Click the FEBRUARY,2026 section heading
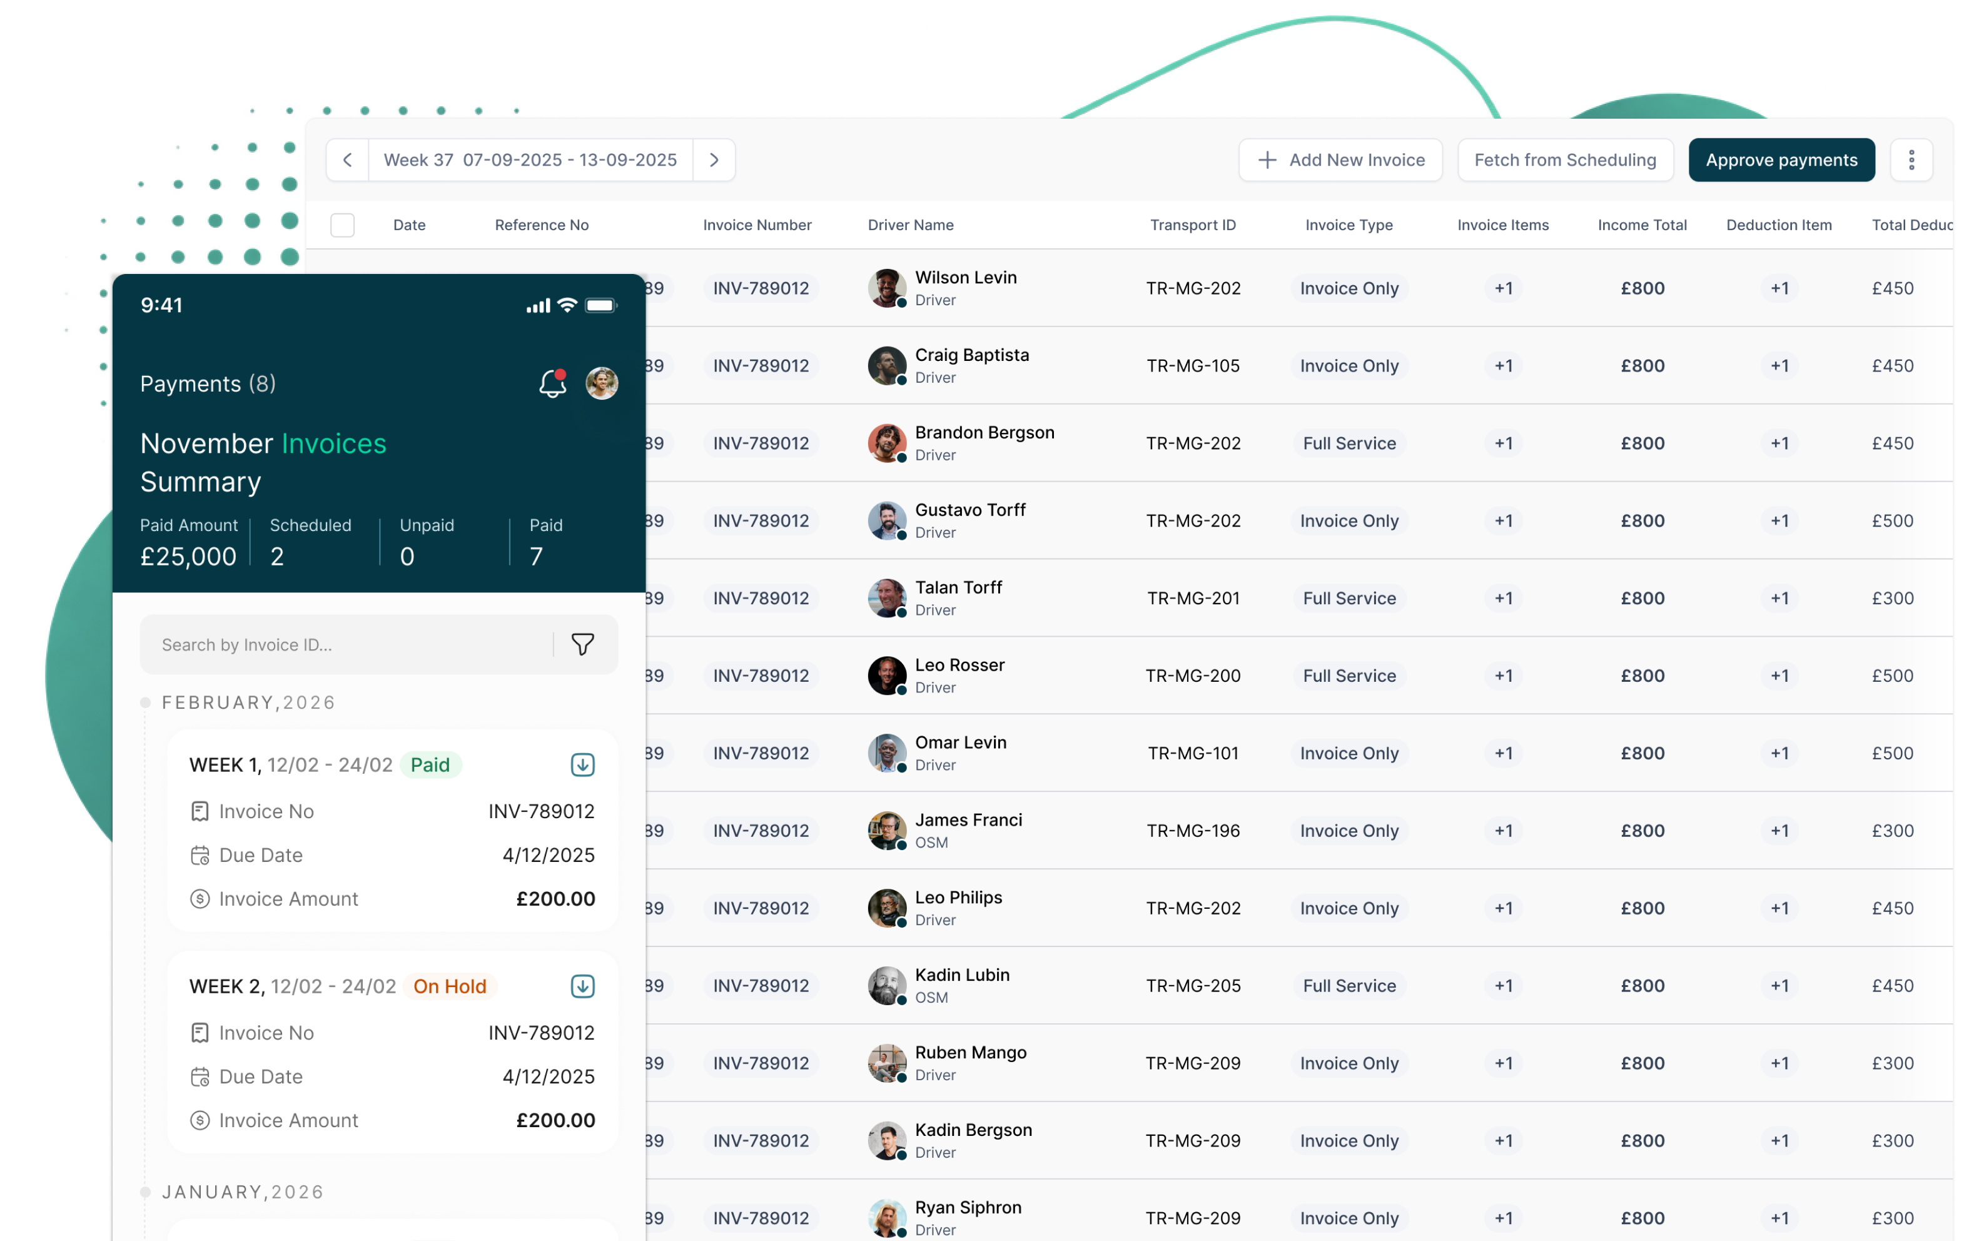1984x1241 pixels. click(248, 702)
